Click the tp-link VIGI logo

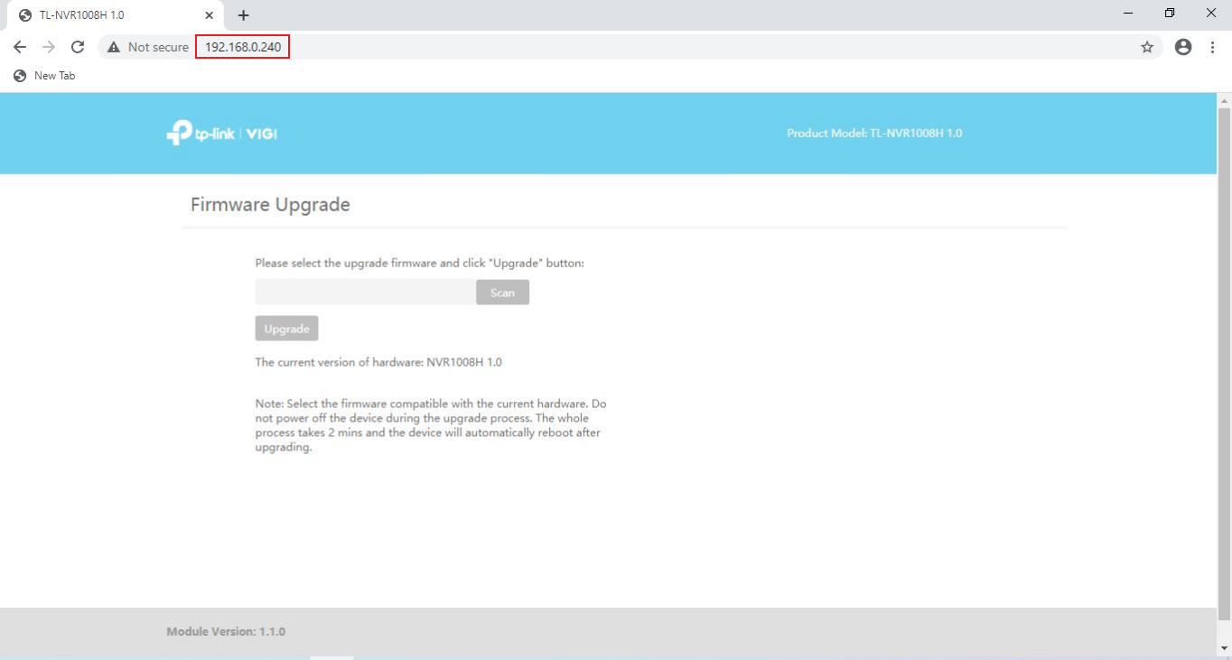pos(221,133)
